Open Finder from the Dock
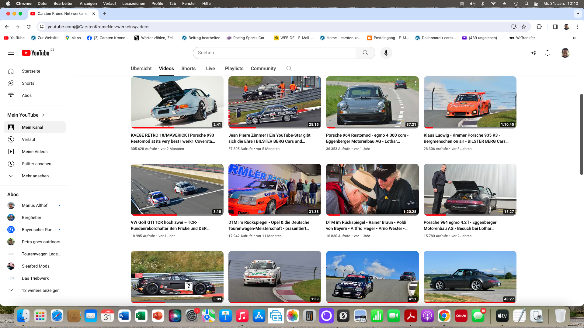Screen dimensions: 584x328 23,316
